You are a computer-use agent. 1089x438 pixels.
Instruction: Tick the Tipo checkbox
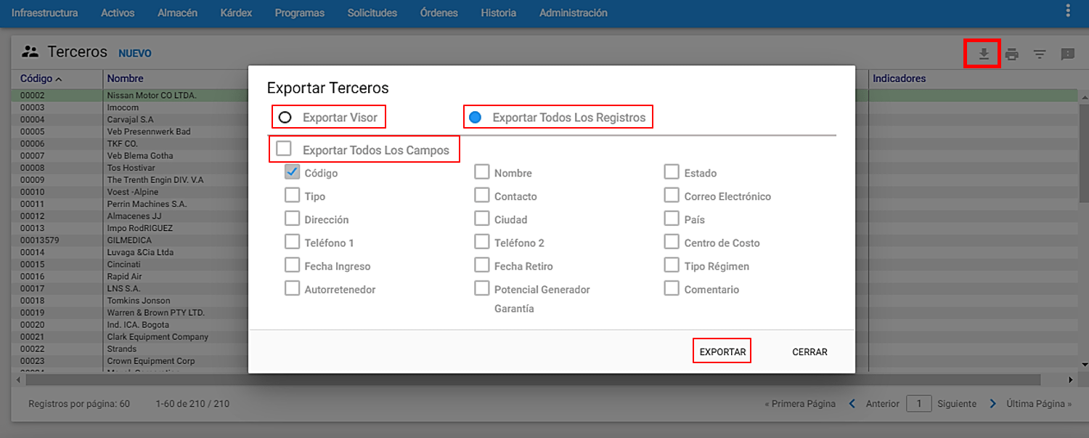(x=292, y=195)
